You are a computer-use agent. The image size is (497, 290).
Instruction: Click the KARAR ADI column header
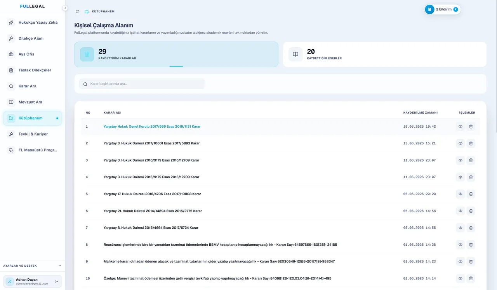coord(112,113)
